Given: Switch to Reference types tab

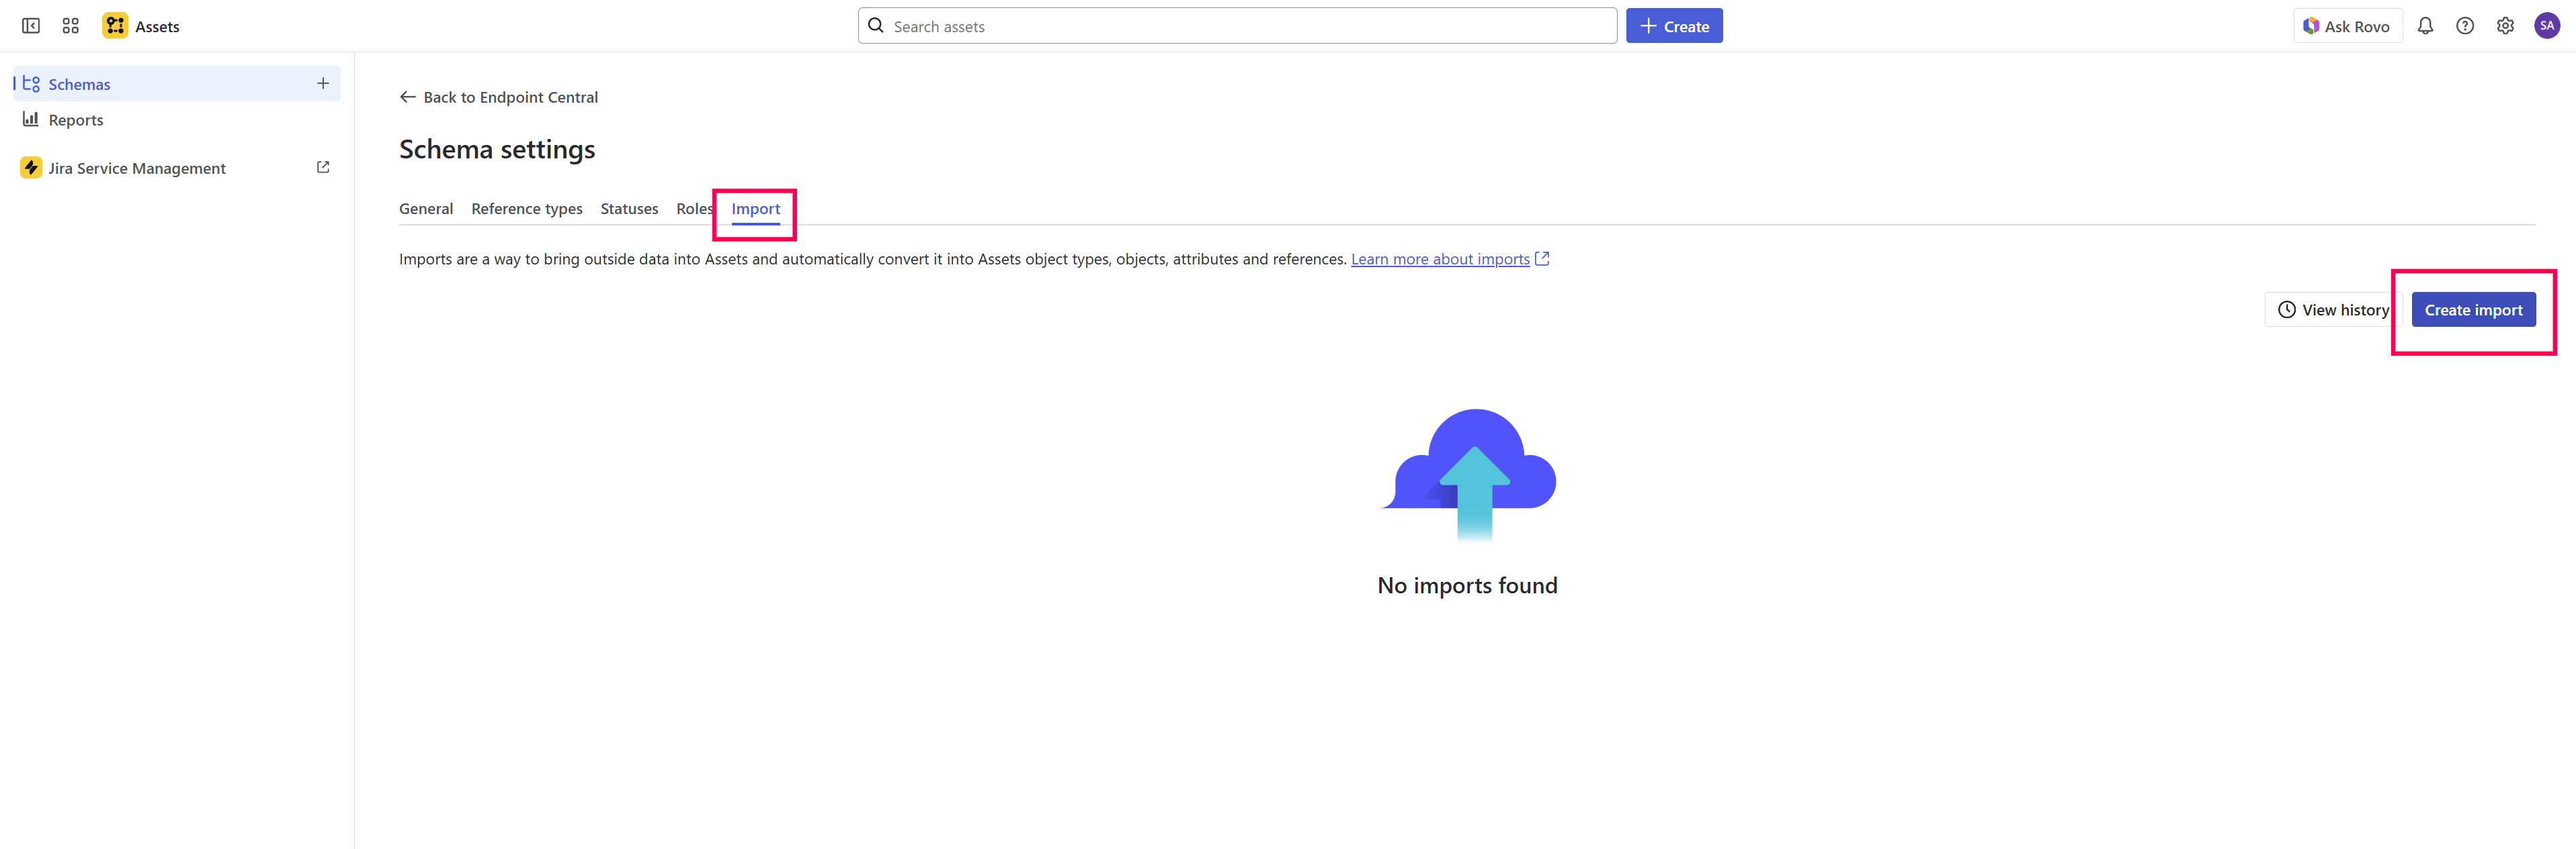Looking at the screenshot, I should pyautogui.click(x=526, y=209).
